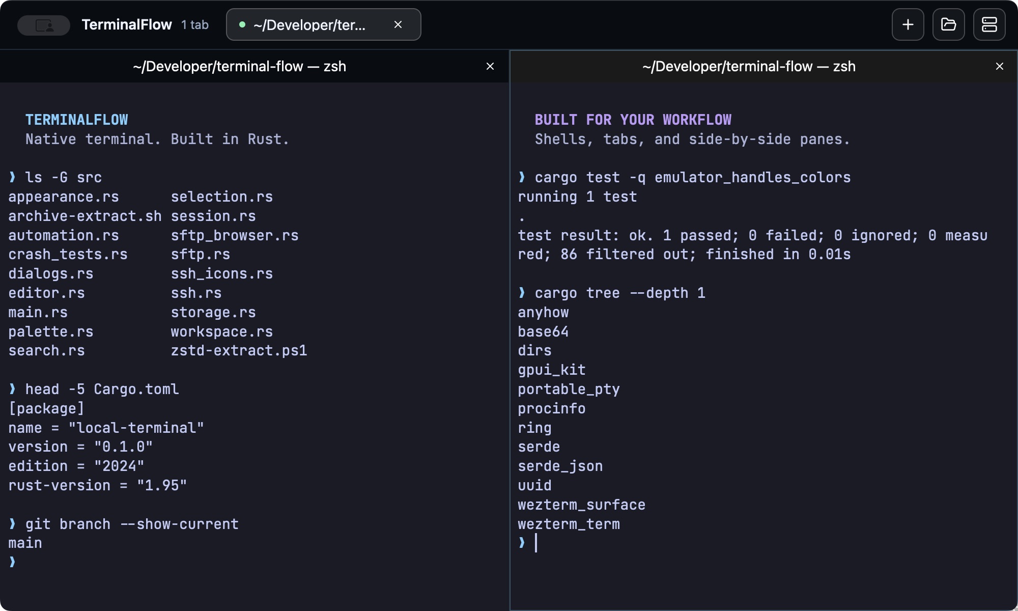The width and height of the screenshot is (1018, 611).
Task: Open the folder icon in the title bar
Action: coord(948,24)
